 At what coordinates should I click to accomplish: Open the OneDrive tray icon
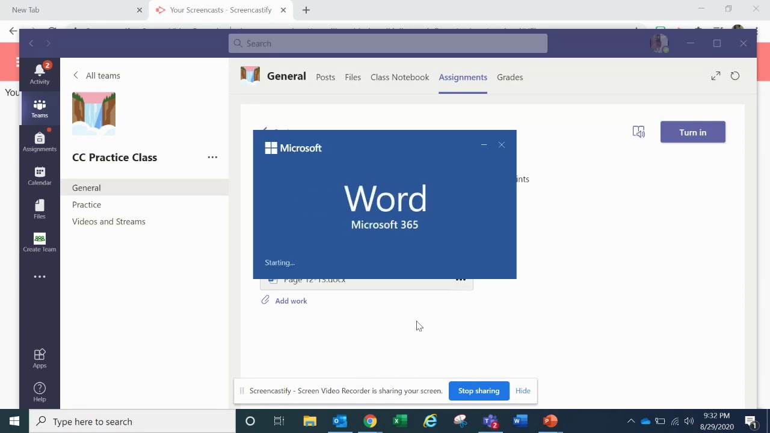(x=645, y=421)
